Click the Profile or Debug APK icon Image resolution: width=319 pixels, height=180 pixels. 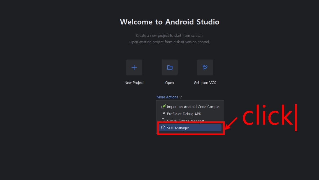(x=163, y=114)
